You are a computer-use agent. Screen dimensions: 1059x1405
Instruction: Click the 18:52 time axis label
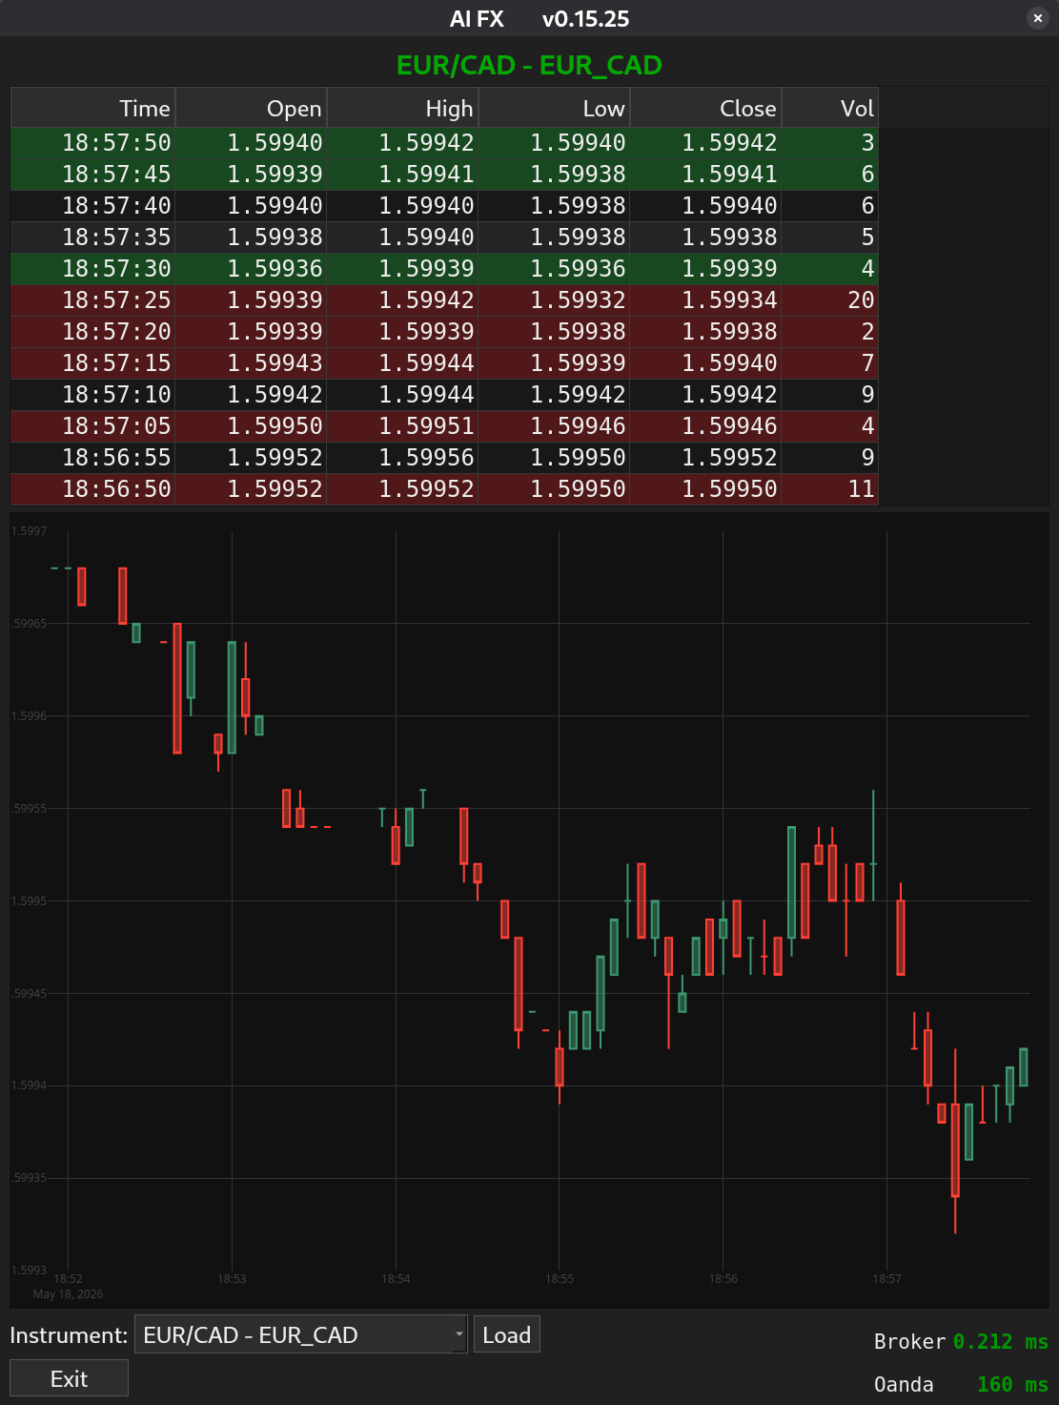[x=68, y=1279]
